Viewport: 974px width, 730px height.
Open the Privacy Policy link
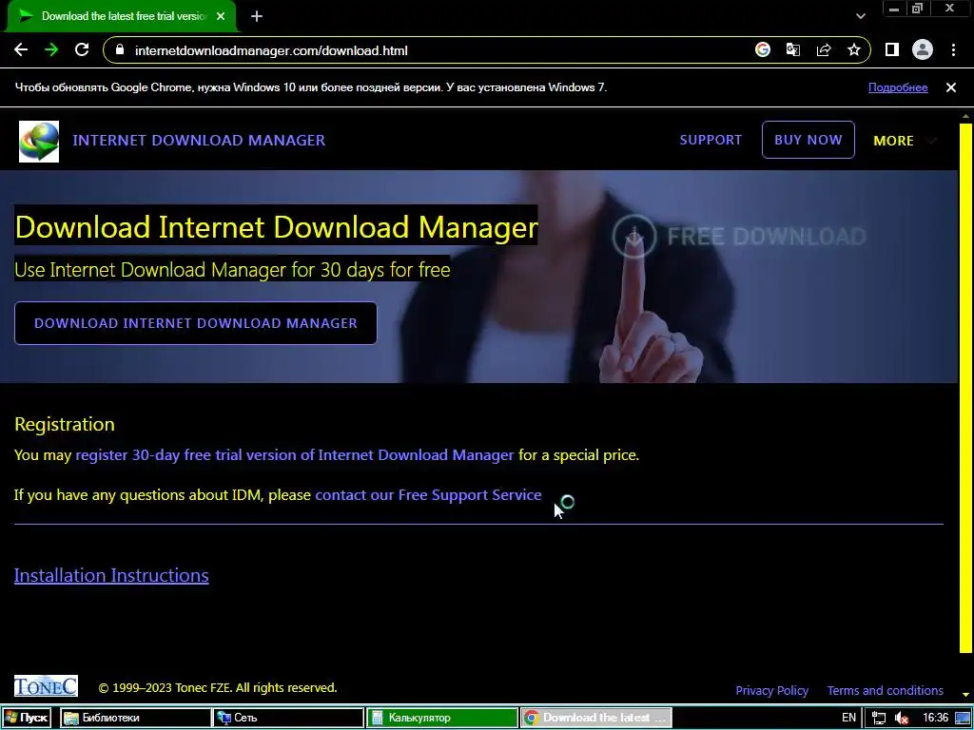pyautogui.click(x=771, y=690)
